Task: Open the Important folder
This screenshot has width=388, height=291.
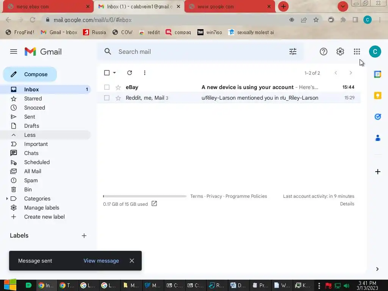Action: point(45,144)
